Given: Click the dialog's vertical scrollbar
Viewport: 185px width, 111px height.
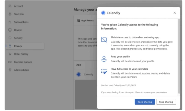Looking at the screenshot, I should point(179,56).
